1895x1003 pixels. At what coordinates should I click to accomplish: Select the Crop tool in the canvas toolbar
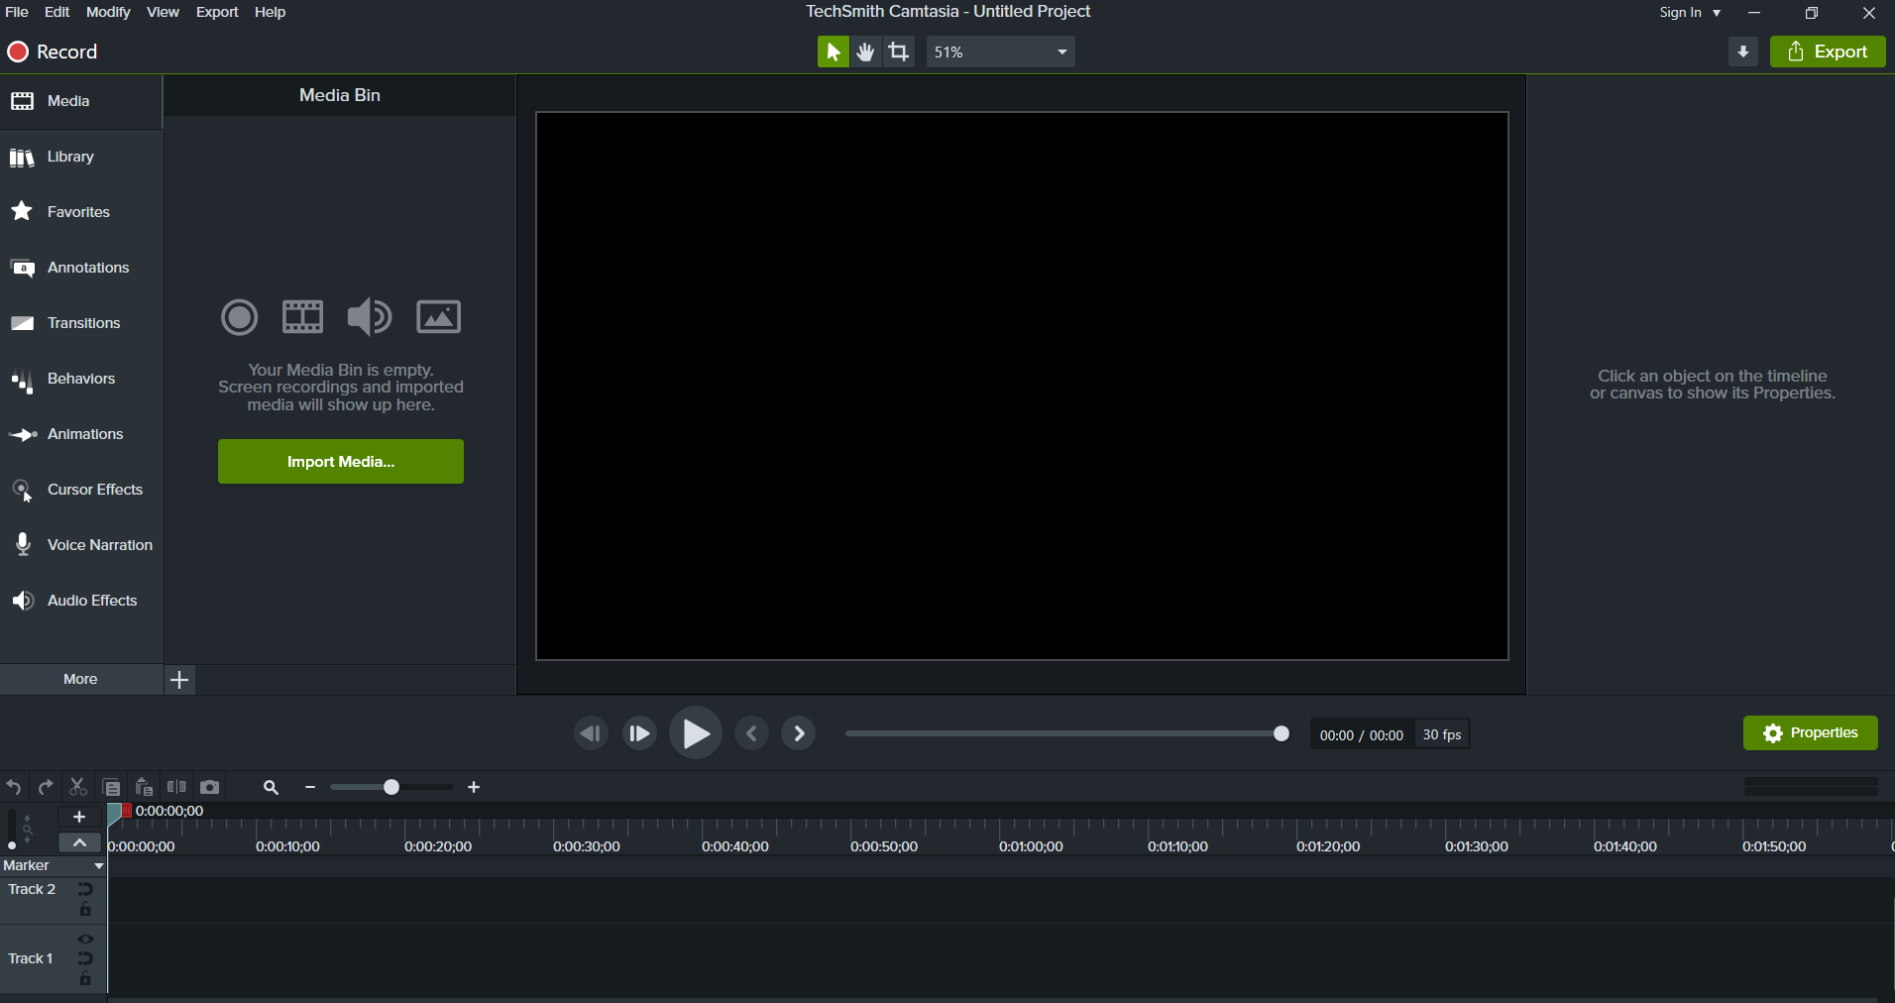pyautogui.click(x=899, y=52)
